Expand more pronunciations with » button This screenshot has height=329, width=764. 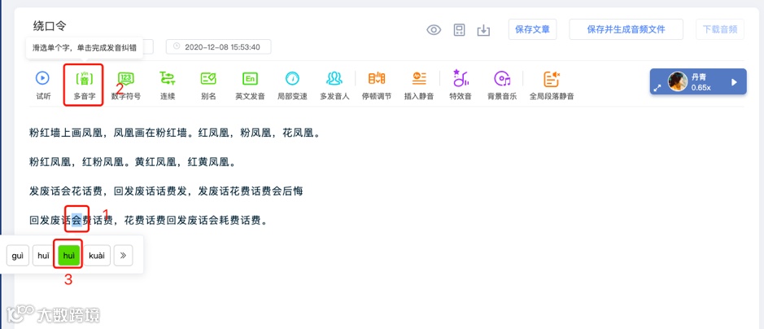[x=124, y=256]
